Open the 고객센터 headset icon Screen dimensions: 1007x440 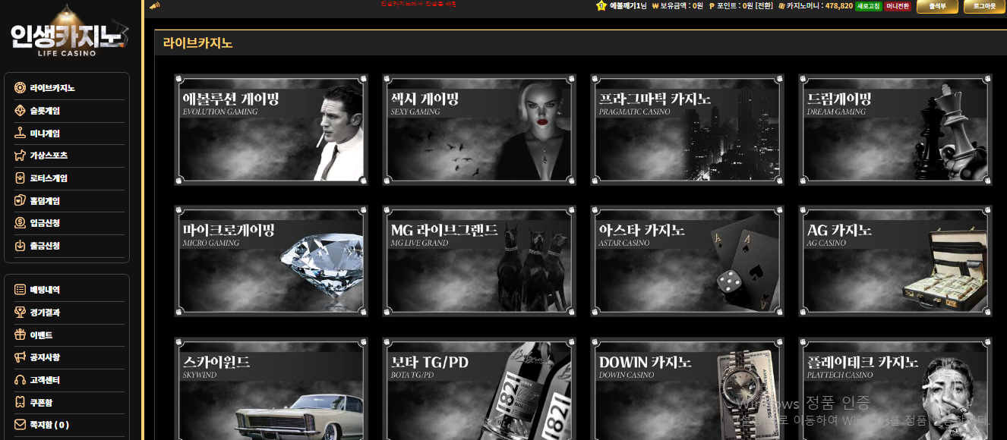[20, 380]
